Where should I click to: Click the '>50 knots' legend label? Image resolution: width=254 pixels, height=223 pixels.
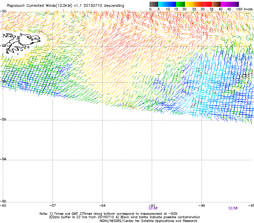(x=244, y=9)
